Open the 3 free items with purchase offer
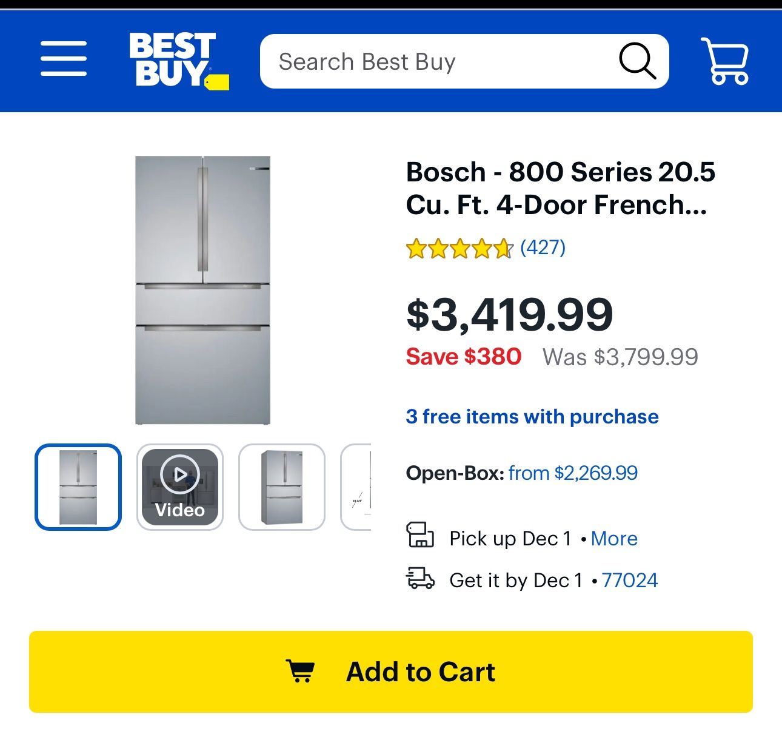The width and height of the screenshot is (782, 731). pyautogui.click(x=532, y=417)
